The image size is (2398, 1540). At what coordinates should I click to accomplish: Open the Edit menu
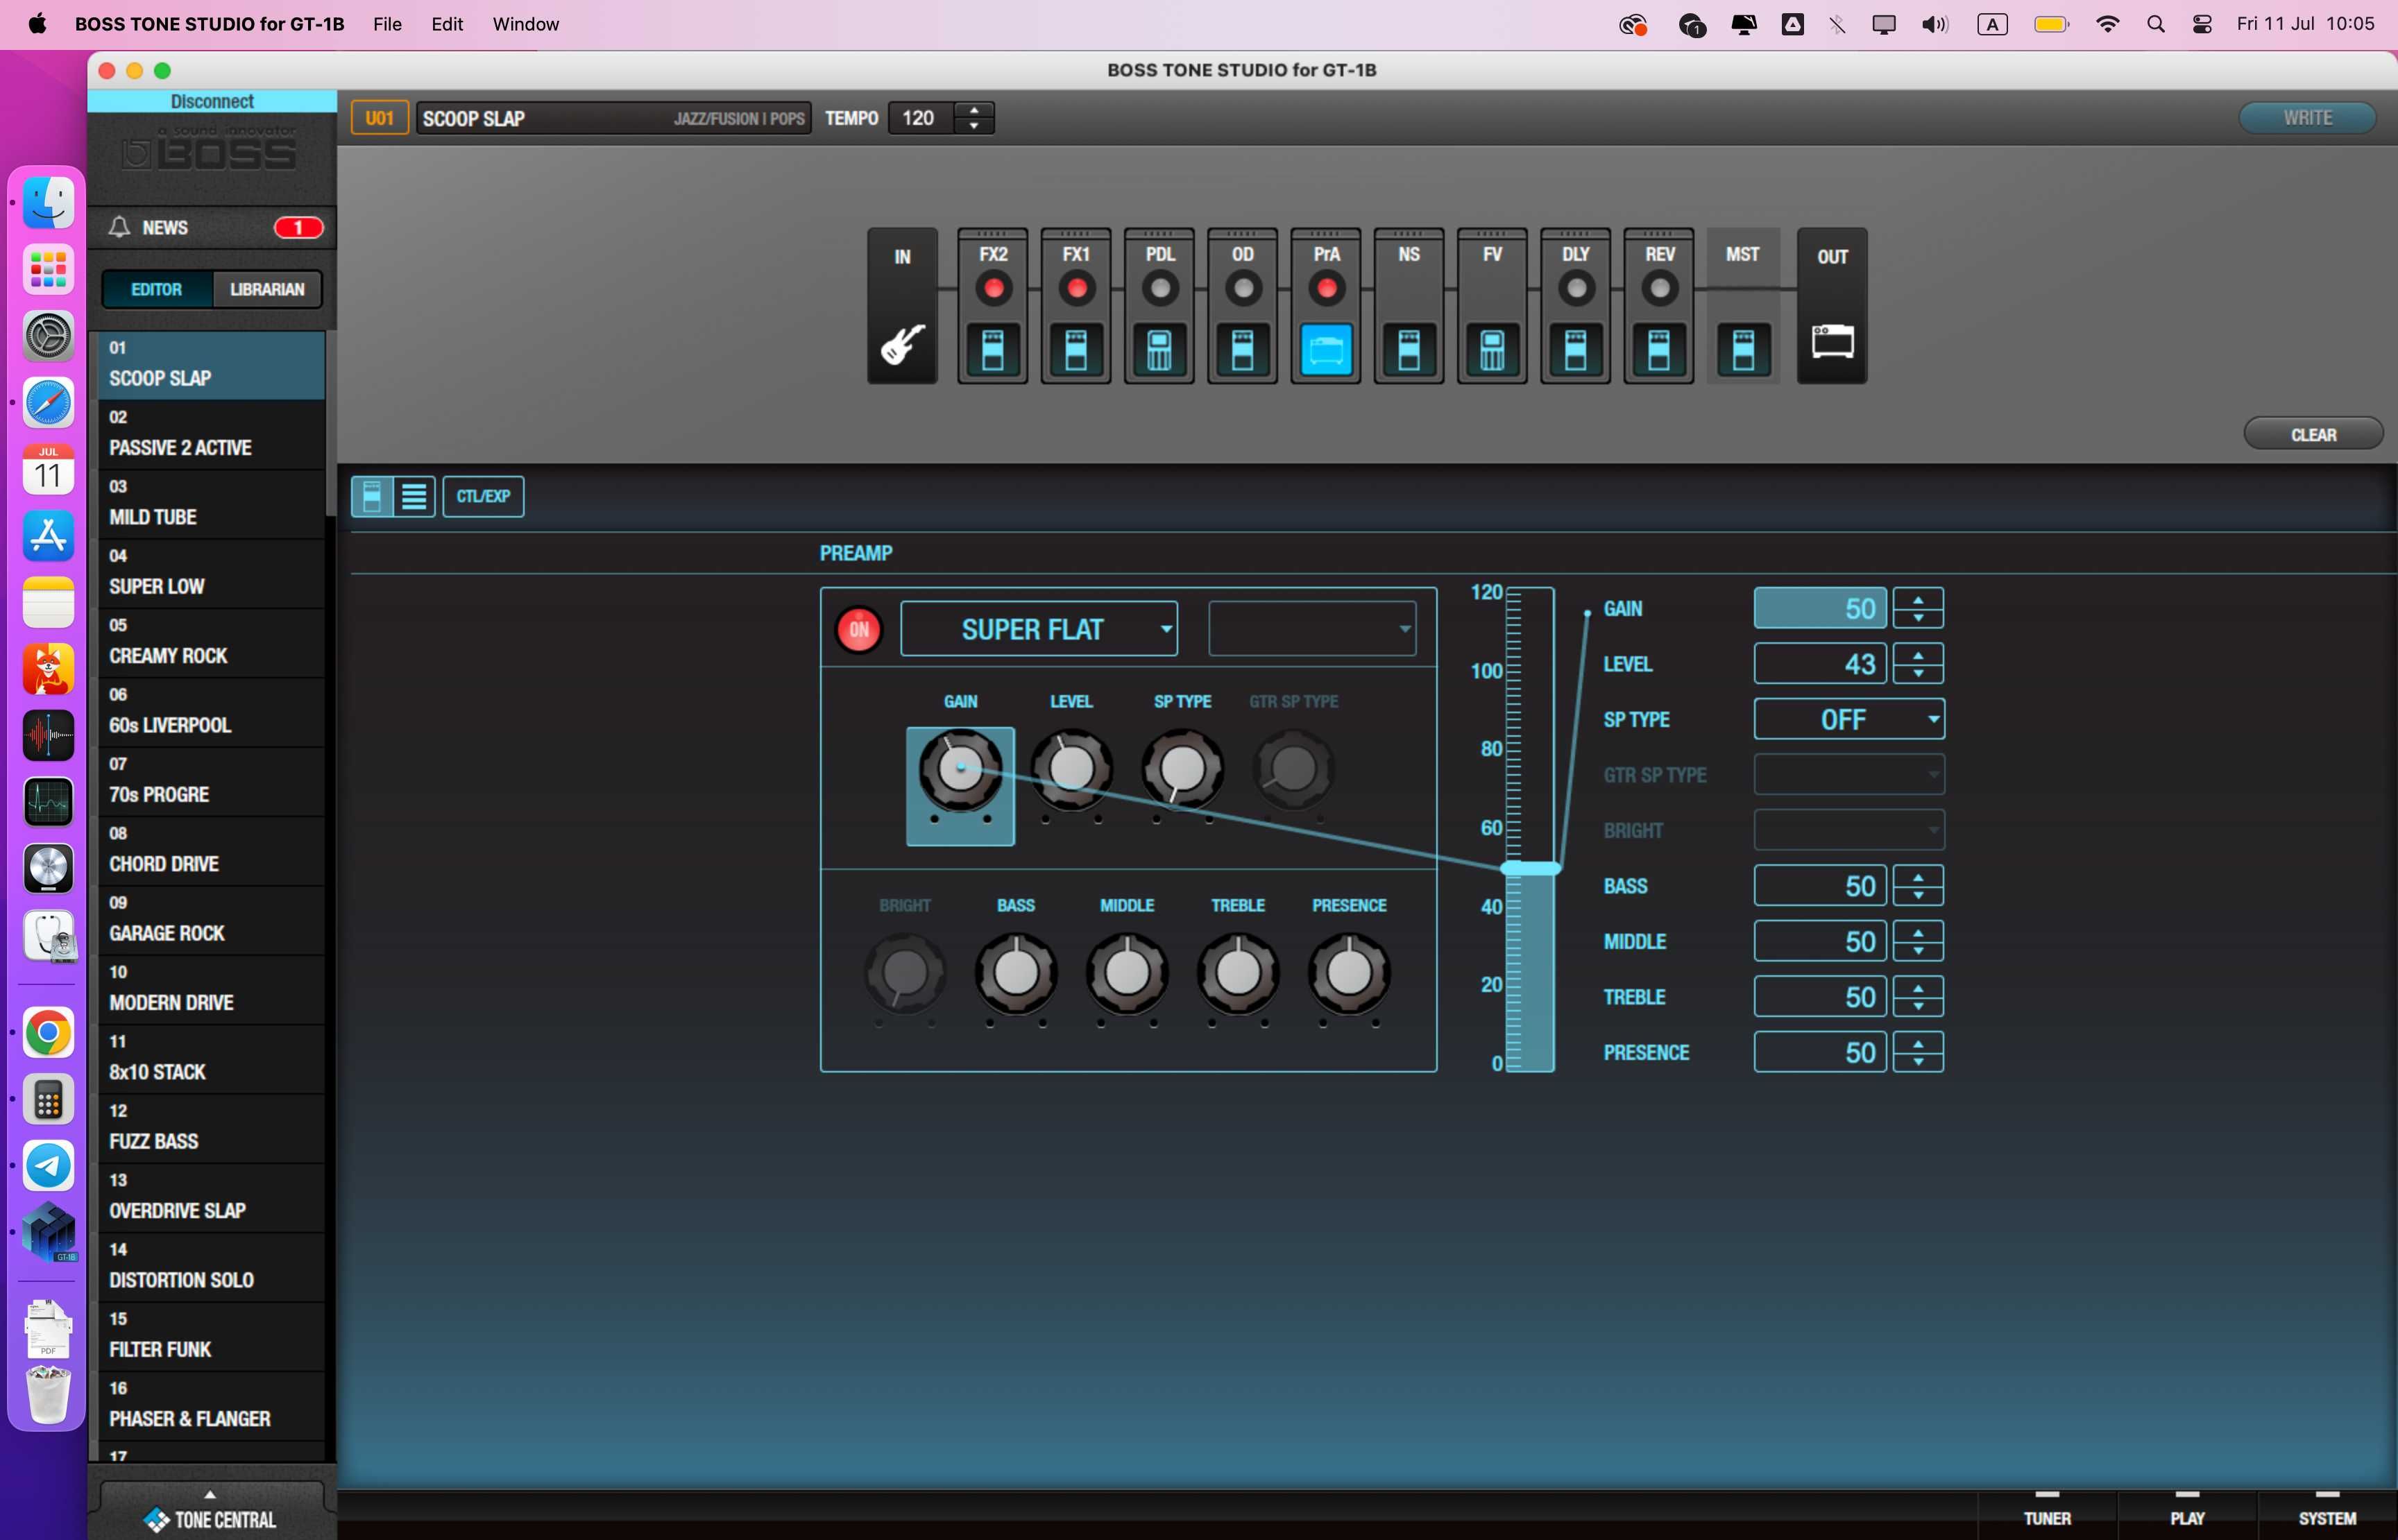pyautogui.click(x=446, y=24)
